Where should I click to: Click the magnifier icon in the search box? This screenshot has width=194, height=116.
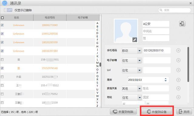[161, 10]
